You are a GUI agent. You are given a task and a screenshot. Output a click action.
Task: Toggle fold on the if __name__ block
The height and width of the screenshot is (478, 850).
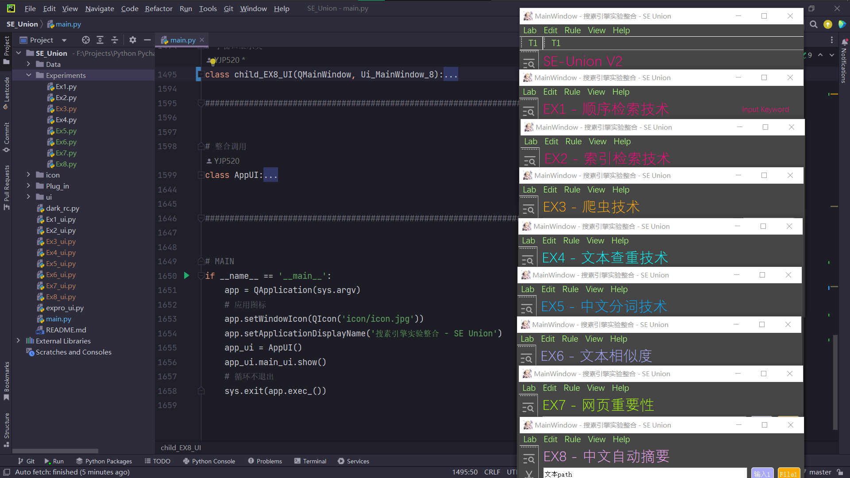point(201,276)
